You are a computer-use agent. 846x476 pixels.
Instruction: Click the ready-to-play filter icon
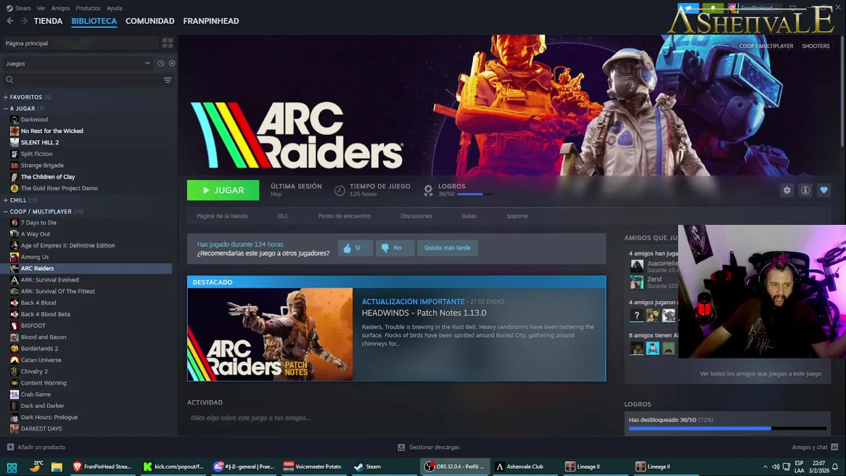[x=172, y=63]
